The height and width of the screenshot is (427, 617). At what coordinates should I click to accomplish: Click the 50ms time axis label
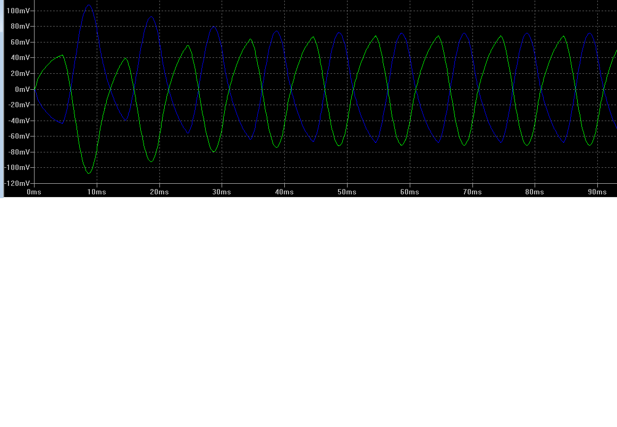[x=347, y=192]
